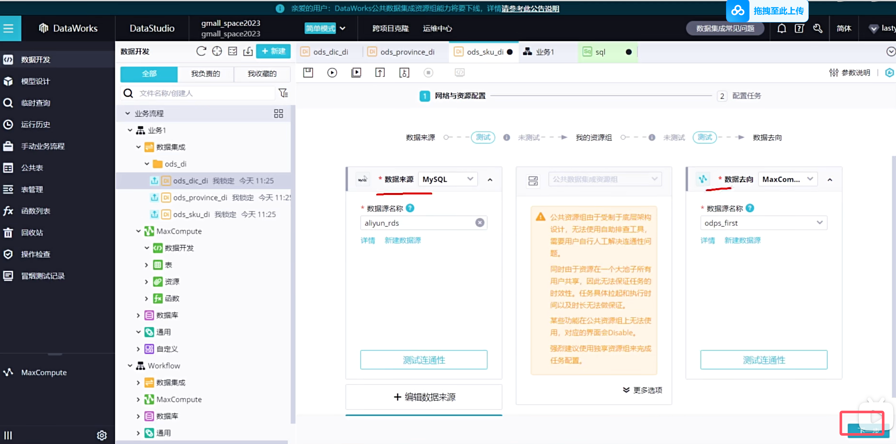Select the 全部 filter tab

(149, 74)
